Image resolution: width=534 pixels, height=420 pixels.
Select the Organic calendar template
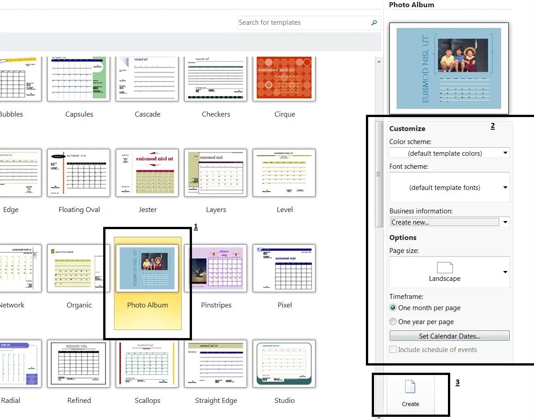pos(79,268)
